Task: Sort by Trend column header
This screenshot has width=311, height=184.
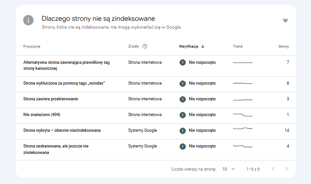Action: click(x=238, y=46)
